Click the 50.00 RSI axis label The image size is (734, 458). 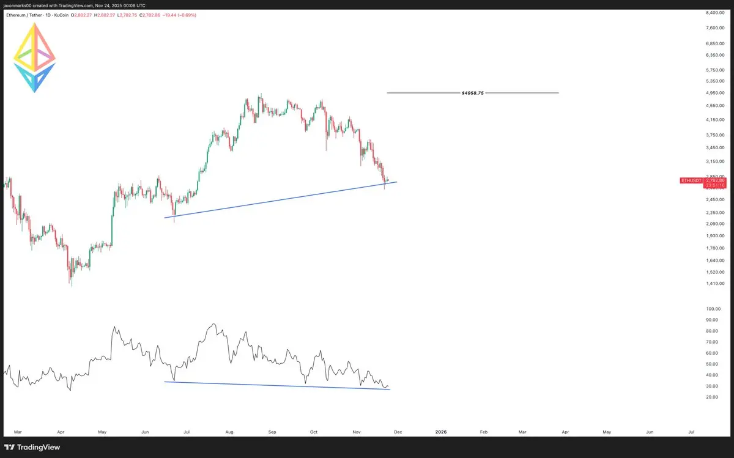pyautogui.click(x=712, y=364)
